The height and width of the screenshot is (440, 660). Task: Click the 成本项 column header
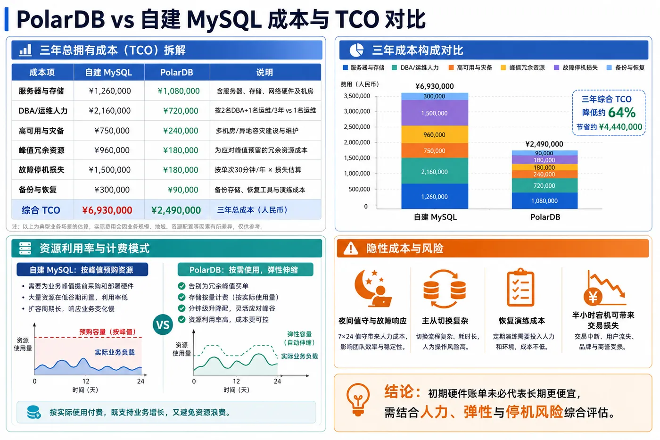click(42, 72)
